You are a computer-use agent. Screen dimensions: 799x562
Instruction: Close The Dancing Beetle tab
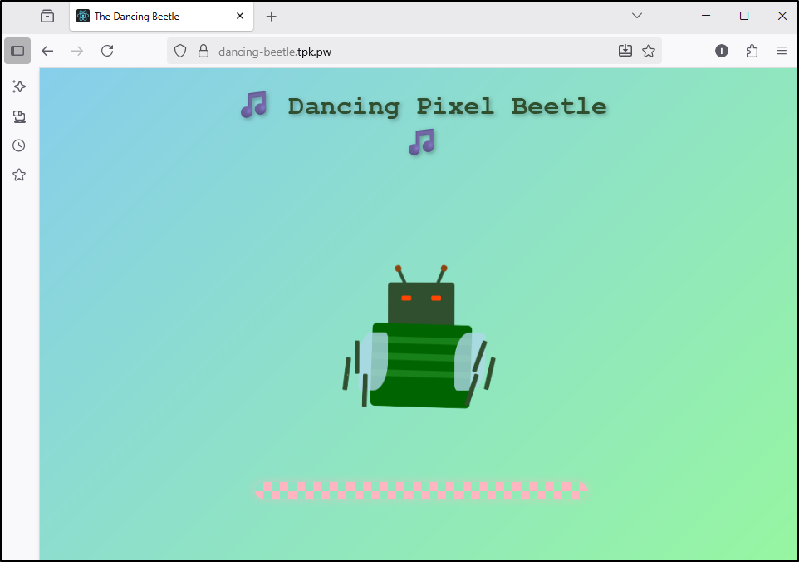[x=240, y=16]
